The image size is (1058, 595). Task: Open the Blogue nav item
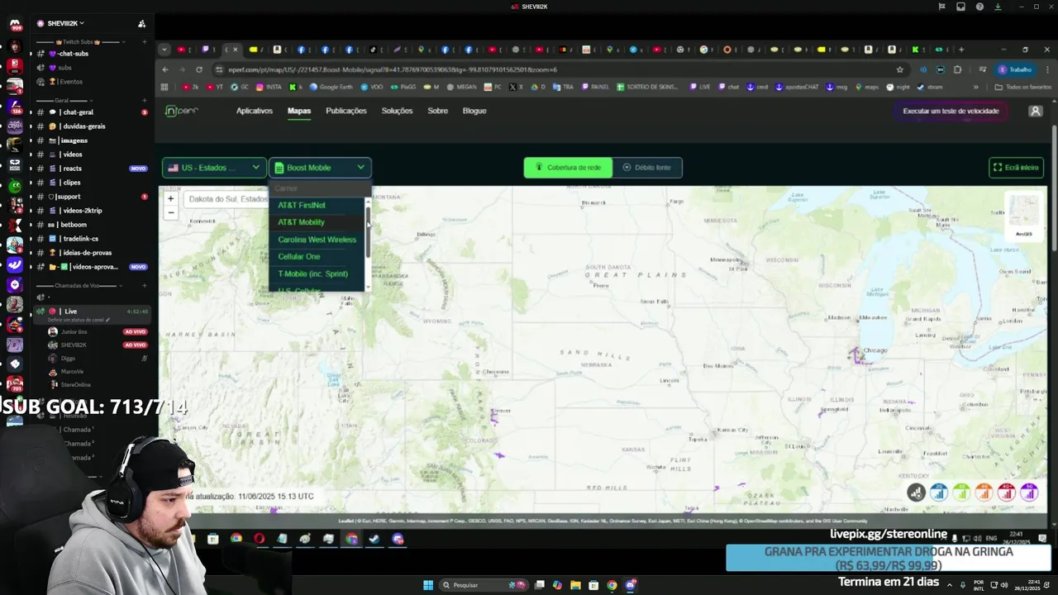pyautogui.click(x=474, y=111)
